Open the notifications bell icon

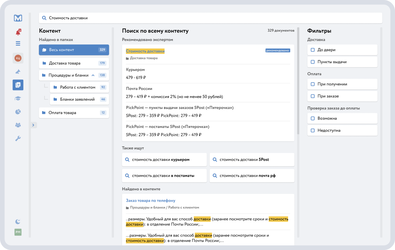pyautogui.click(x=18, y=33)
